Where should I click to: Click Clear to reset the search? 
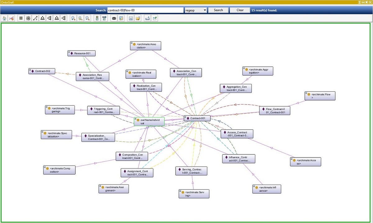240,10
